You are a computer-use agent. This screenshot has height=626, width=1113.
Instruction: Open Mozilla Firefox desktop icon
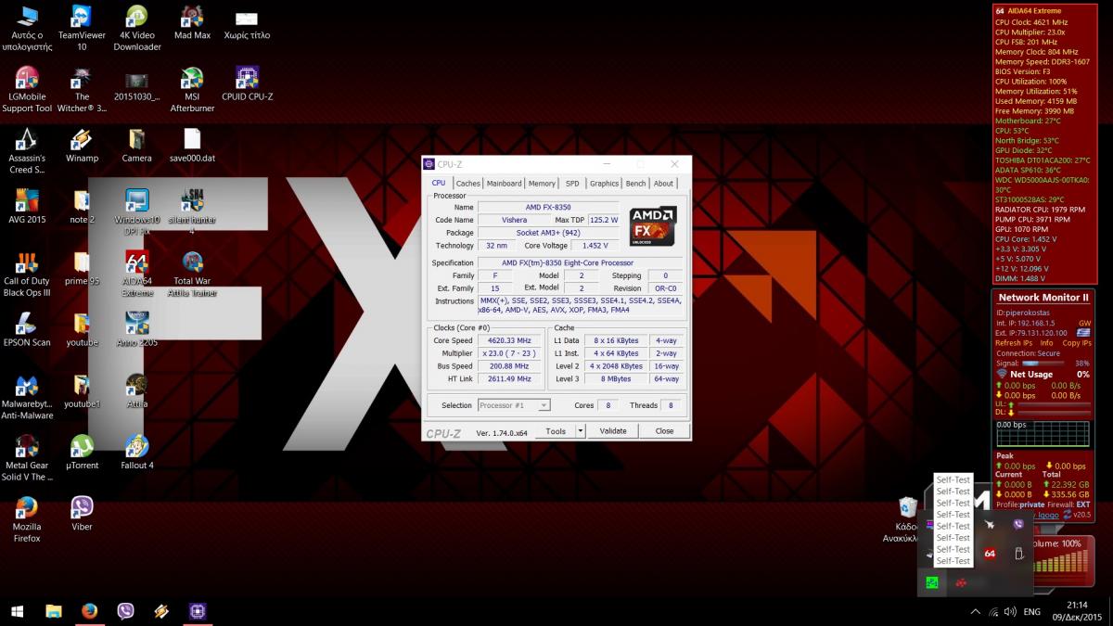point(27,517)
